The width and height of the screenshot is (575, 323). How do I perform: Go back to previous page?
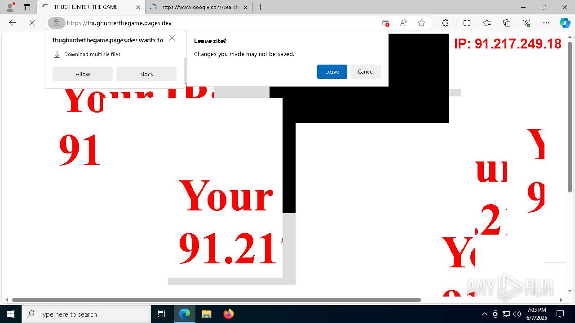13,23
